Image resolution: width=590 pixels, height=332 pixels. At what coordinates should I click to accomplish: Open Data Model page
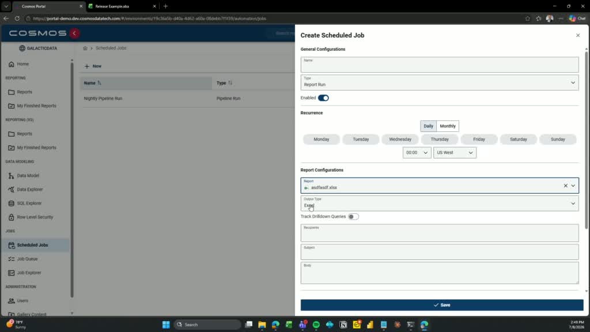28,175
